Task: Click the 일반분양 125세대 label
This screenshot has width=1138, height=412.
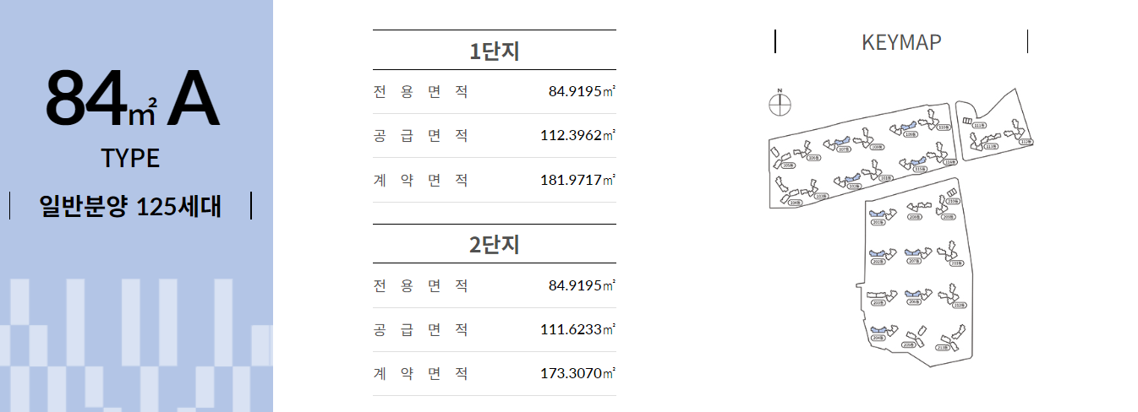Action: click(131, 206)
